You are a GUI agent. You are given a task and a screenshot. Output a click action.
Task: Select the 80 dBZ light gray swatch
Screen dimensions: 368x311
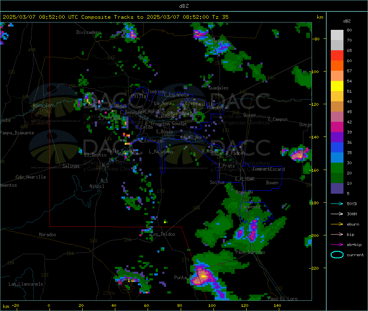point(337,35)
